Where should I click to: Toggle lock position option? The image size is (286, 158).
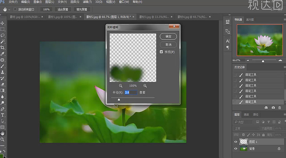point(253,135)
